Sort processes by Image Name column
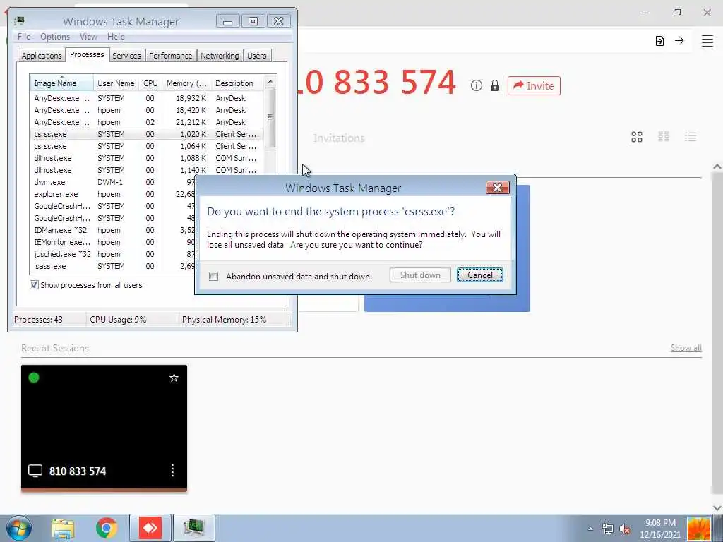The image size is (723, 542). [62, 83]
